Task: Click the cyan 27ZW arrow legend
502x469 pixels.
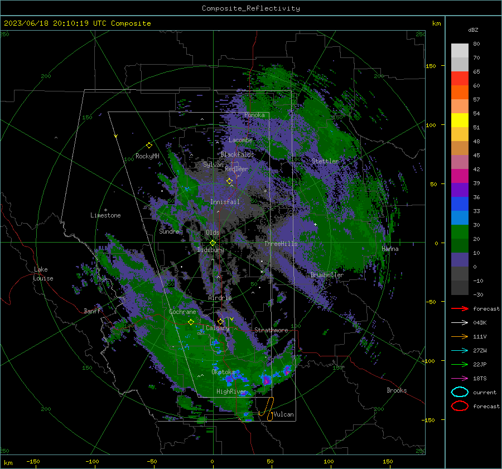Action: [460, 351]
